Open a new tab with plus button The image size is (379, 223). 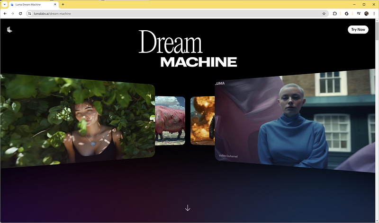[x=63, y=4]
